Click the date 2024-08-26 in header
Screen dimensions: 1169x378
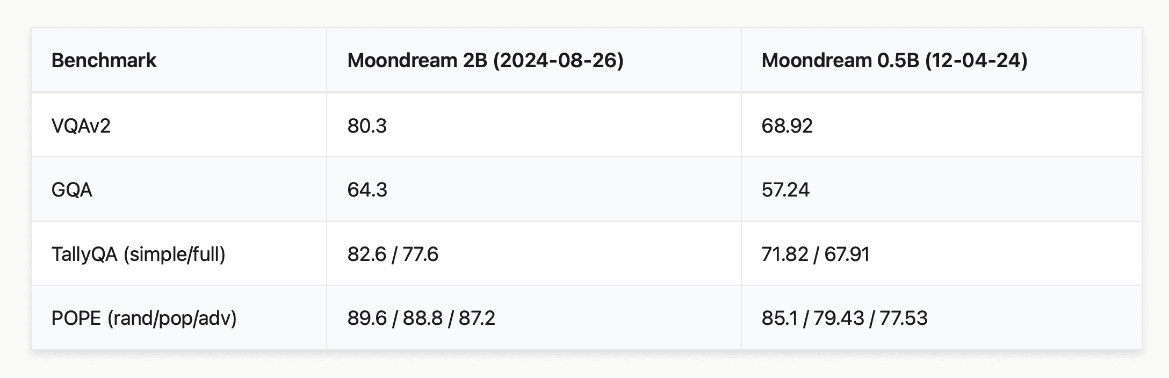pyautogui.click(x=558, y=61)
